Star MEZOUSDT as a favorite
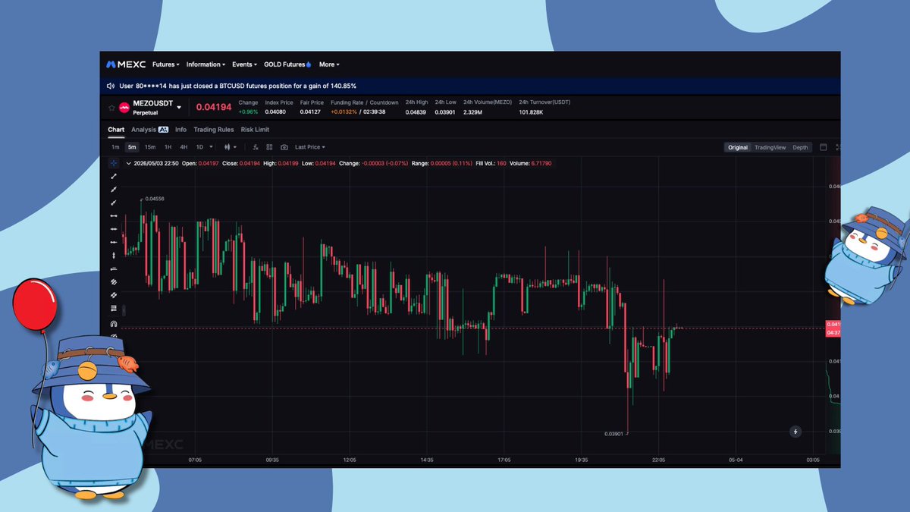The height and width of the screenshot is (512, 910). [x=111, y=108]
